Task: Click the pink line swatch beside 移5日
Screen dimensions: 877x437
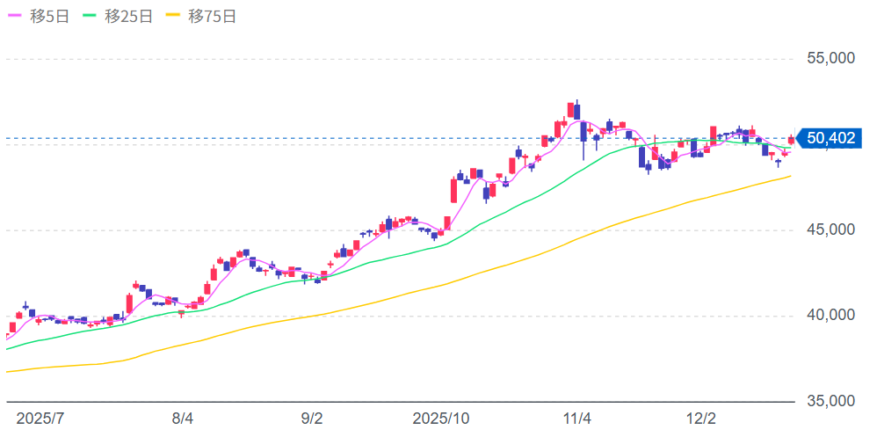Action: [16, 17]
